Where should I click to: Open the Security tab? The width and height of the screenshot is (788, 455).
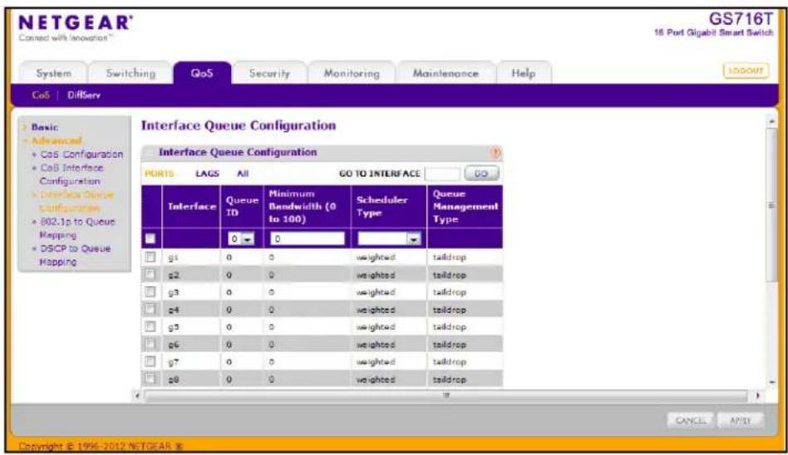coord(270,73)
